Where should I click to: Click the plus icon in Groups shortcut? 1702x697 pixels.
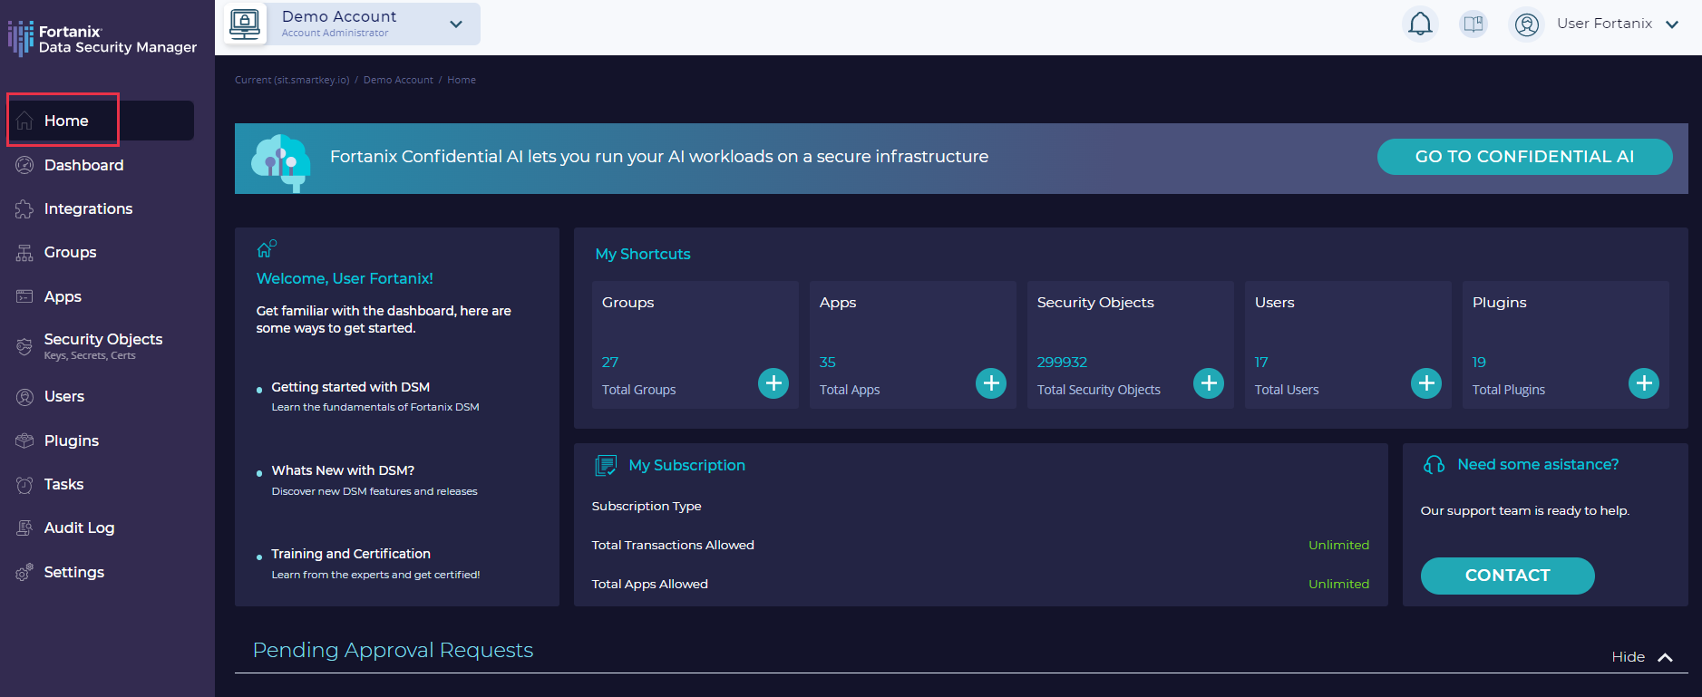(773, 383)
